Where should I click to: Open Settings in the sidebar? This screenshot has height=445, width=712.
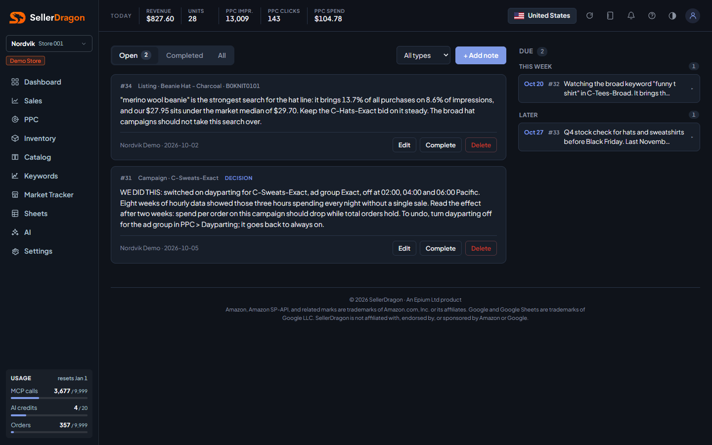[x=49, y=251]
